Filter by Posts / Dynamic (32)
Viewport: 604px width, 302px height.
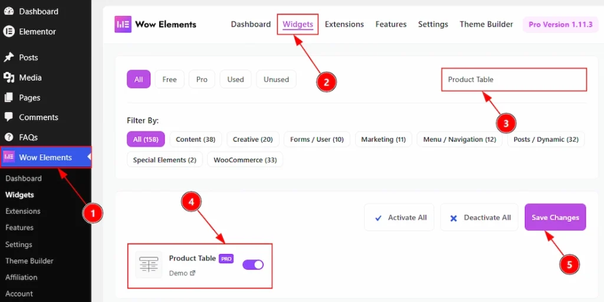click(546, 139)
